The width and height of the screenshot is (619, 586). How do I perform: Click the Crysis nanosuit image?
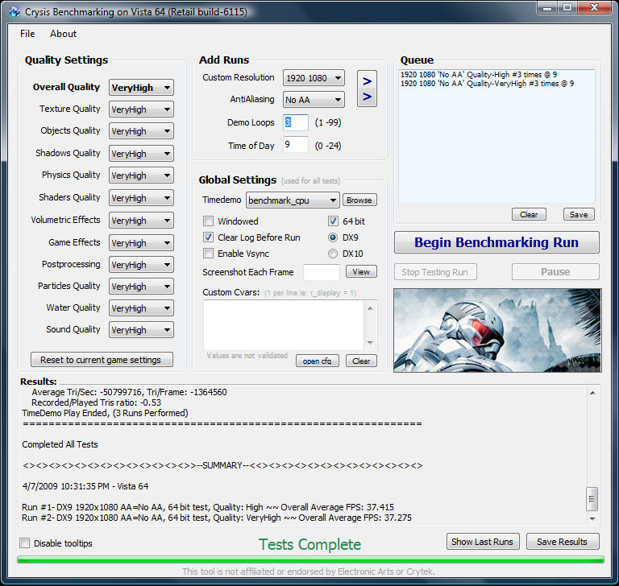click(497, 330)
